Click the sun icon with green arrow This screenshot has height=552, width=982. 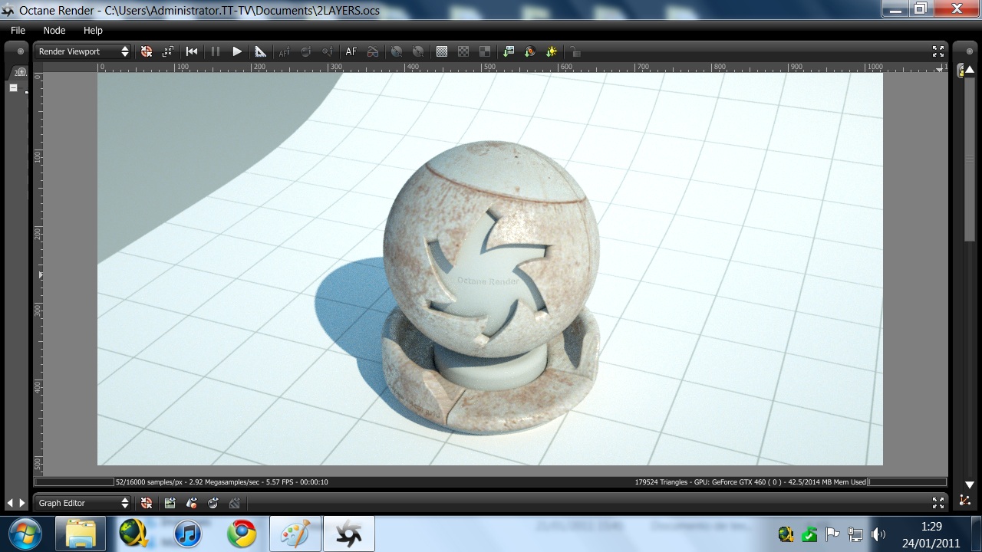point(552,51)
